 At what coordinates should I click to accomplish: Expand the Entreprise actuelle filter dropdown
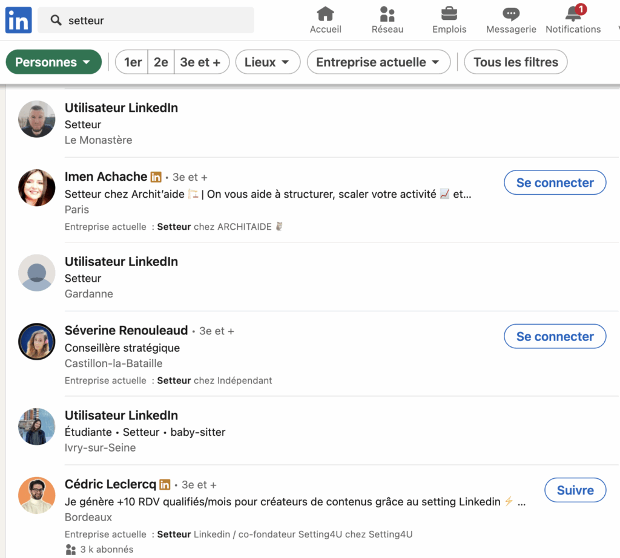378,62
